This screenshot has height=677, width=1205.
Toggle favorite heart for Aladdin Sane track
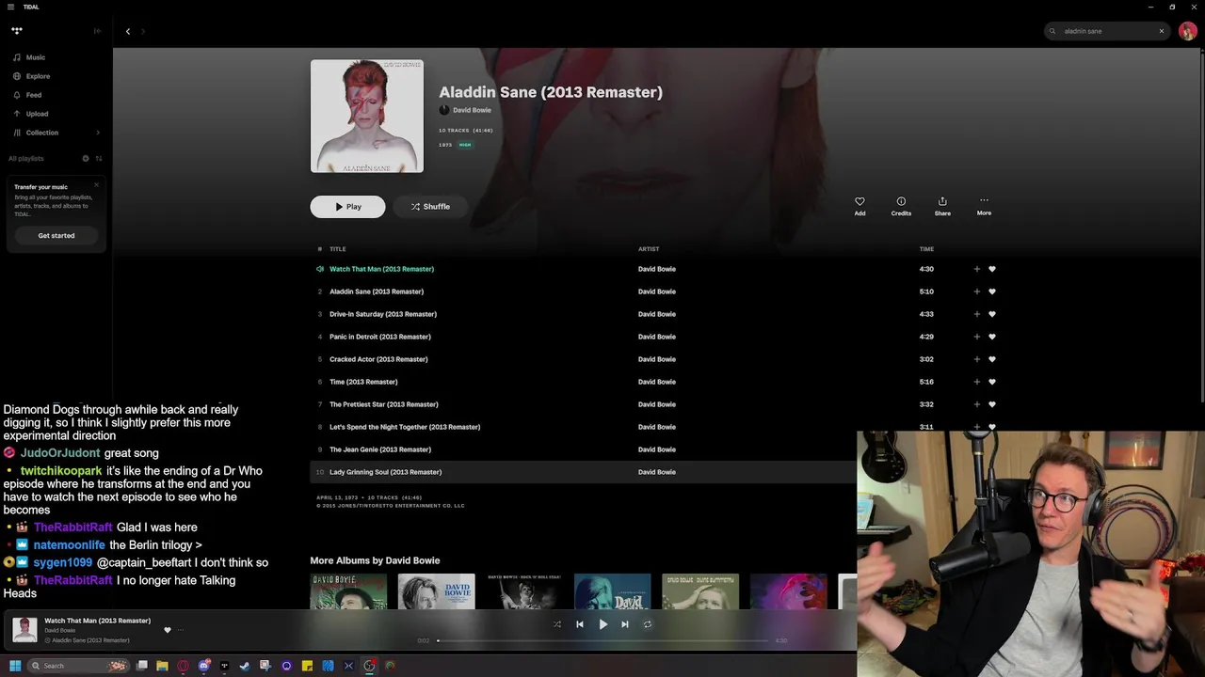(992, 291)
